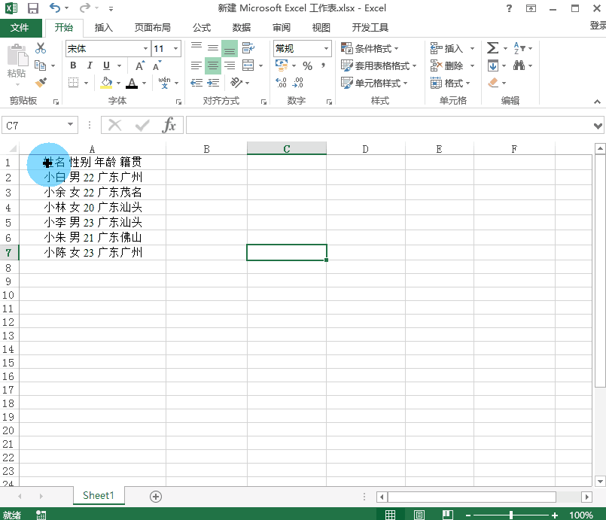Expand the fill color dropdown arrow
Screen dimensions: 606x520
point(118,82)
